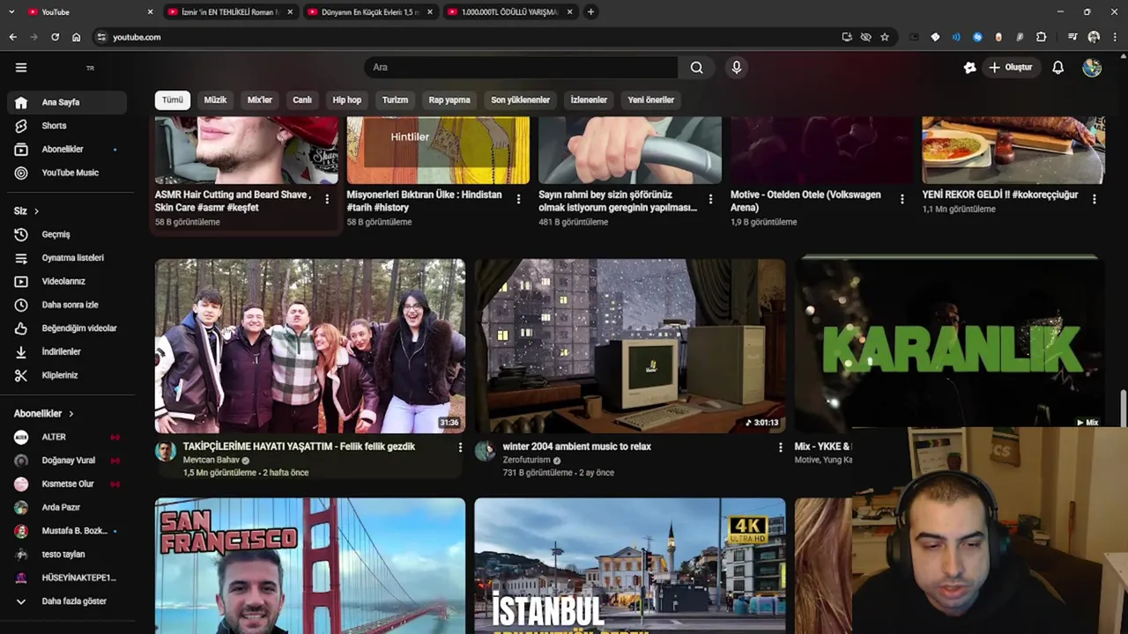Switch to İzmir'in EN TEHLİKELİ tab
This screenshot has height=634, width=1128.
coord(231,12)
